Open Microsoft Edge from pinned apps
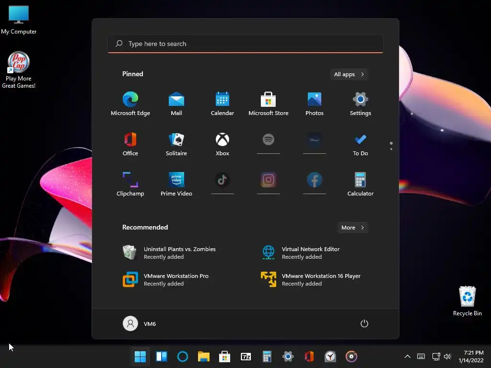Screen dimensions: 491x368 pyautogui.click(x=130, y=104)
